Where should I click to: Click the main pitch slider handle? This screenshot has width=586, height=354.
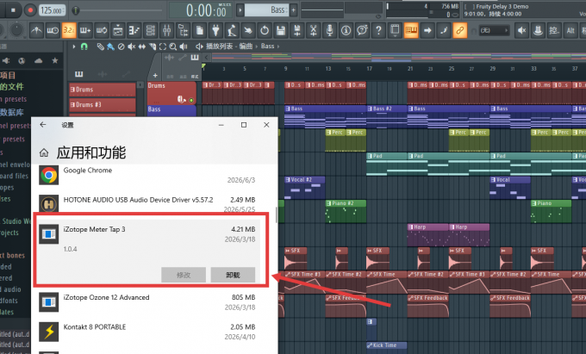pyautogui.click(x=76, y=10)
